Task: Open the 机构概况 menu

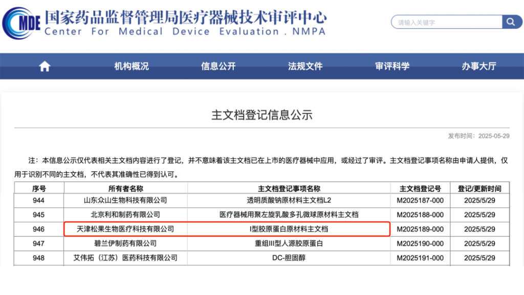Action: [x=132, y=66]
